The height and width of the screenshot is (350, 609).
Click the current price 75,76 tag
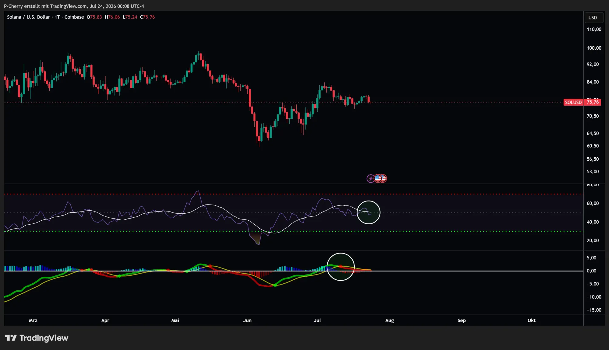coord(593,102)
